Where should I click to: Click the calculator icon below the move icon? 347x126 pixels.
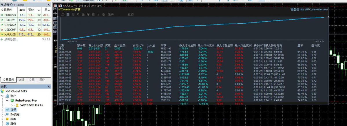[55, 18]
